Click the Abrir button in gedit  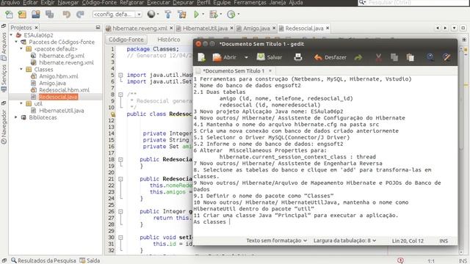(x=225, y=57)
